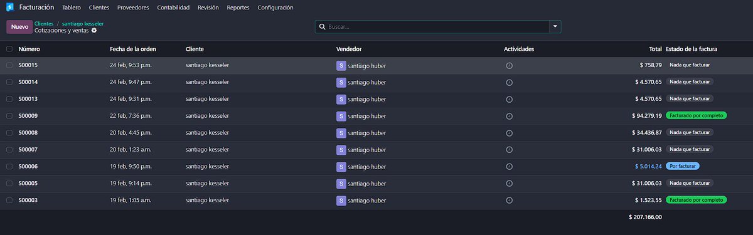The height and width of the screenshot is (235, 753).
Task: Open activity clock for order S00006
Action: pyautogui.click(x=509, y=167)
